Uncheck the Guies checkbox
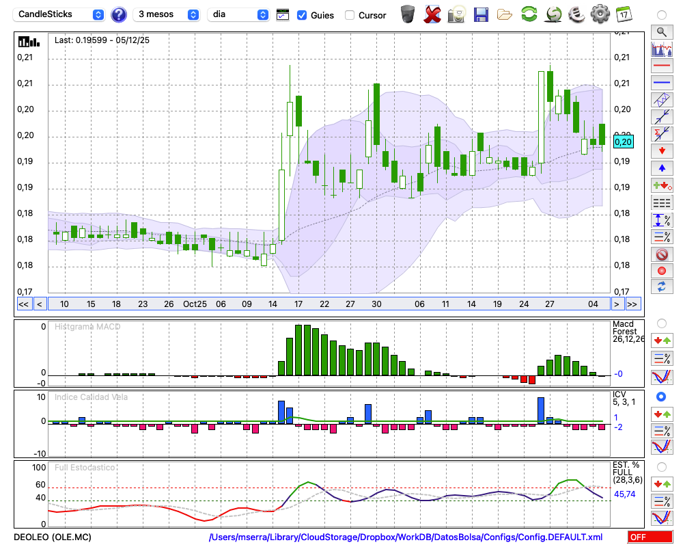The image size is (683, 547). pos(302,15)
